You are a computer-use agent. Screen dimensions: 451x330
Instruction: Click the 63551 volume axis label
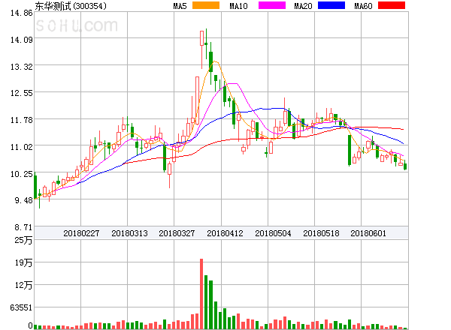pos(21,307)
